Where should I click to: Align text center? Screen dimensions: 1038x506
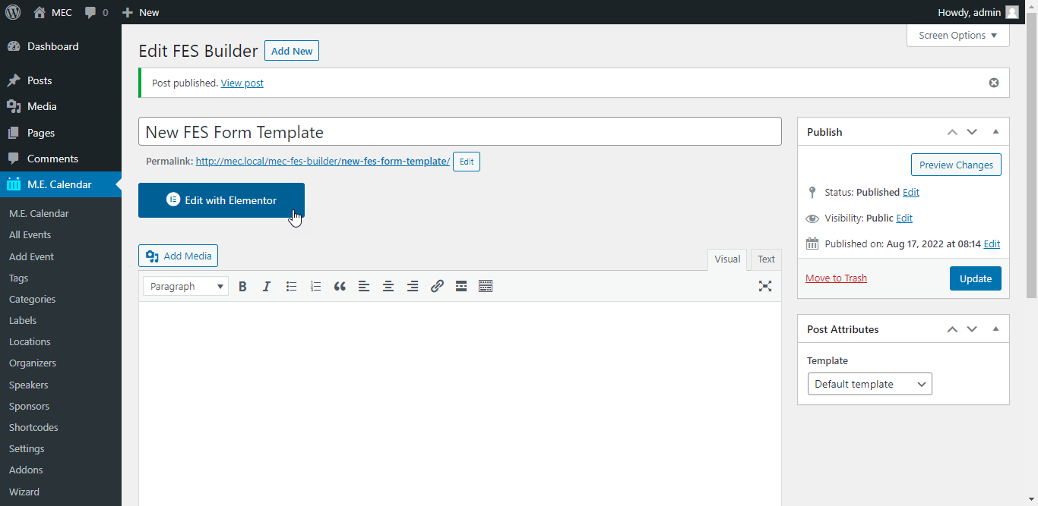coord(388,286)
